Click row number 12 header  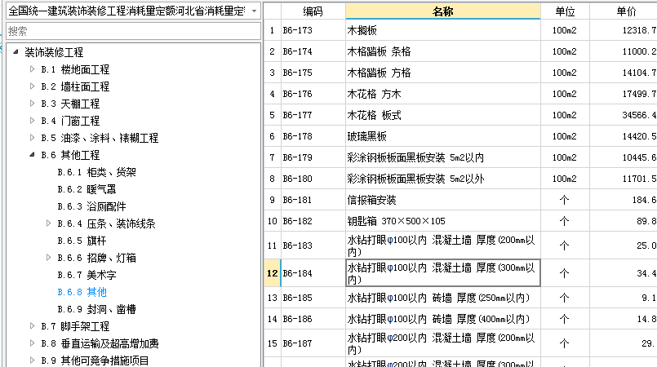pos(272,273)
